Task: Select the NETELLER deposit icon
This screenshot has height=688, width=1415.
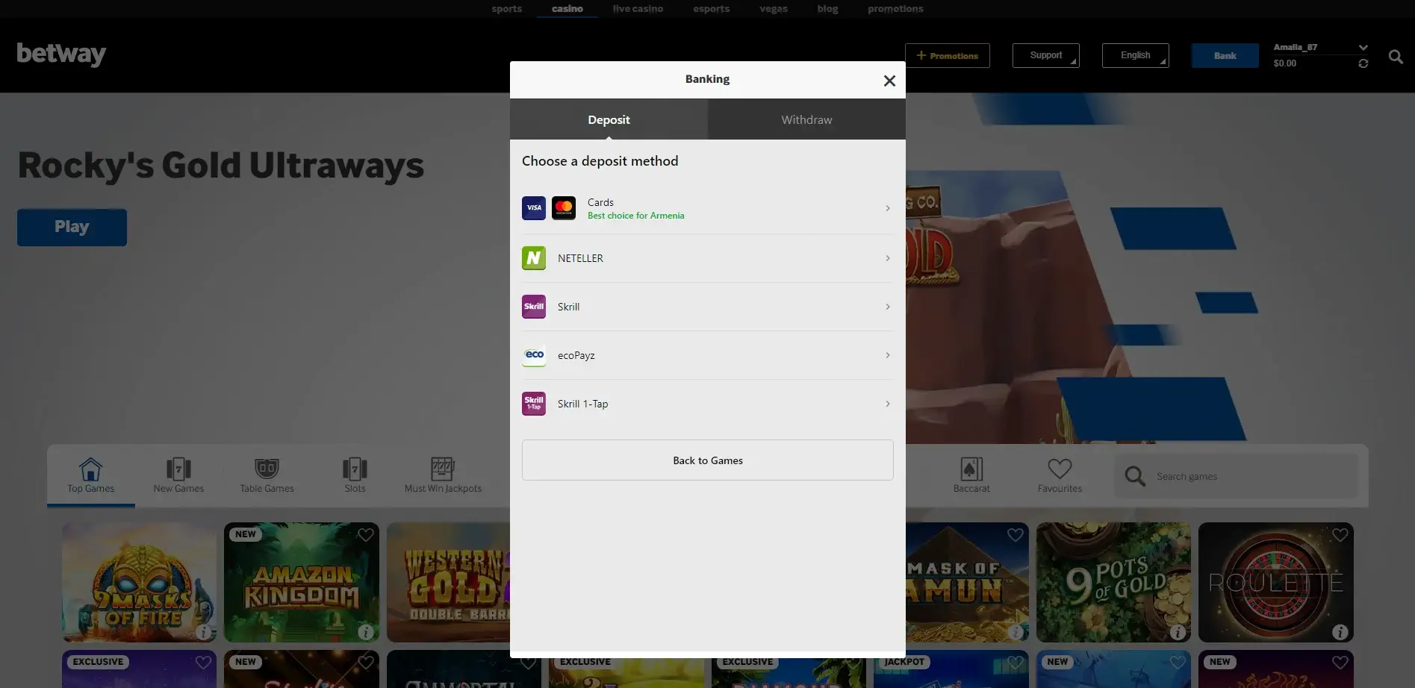Action: coord(533,258)
